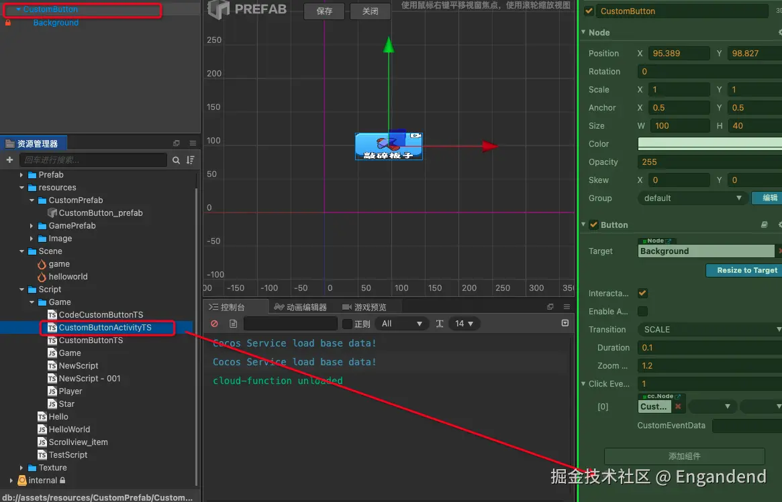This screenshot has width=782, height=502.
Task: Collapse the Button component section
Action: pyautogui.click(x=583, y=225)
